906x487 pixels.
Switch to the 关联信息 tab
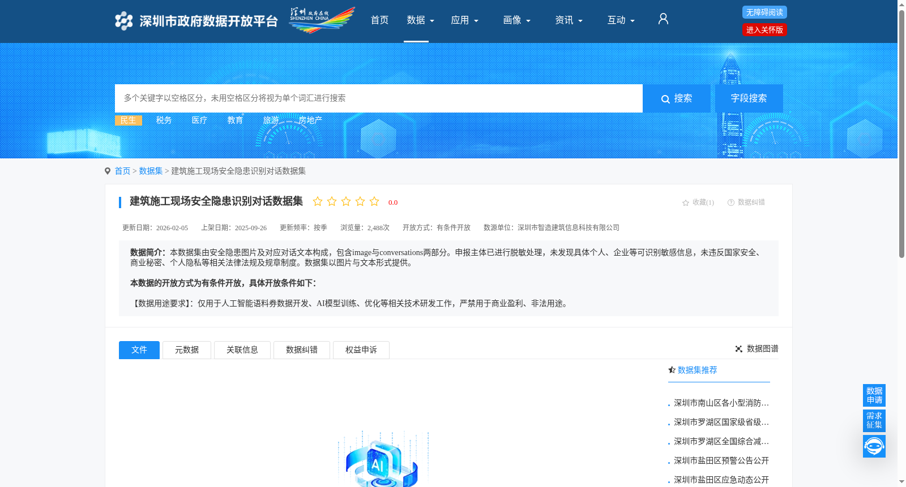[242, 350]
